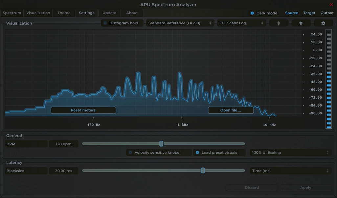Click the Visualization section heading
Screen dimensions: 337x198
coord(19,23)
